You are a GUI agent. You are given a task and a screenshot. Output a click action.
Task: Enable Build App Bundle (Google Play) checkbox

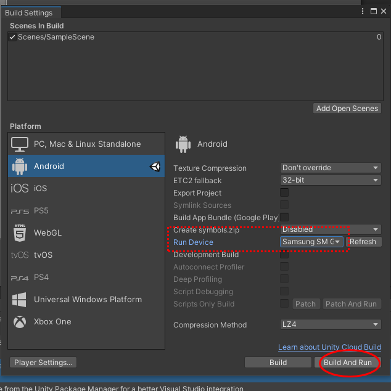click(284, 217)
